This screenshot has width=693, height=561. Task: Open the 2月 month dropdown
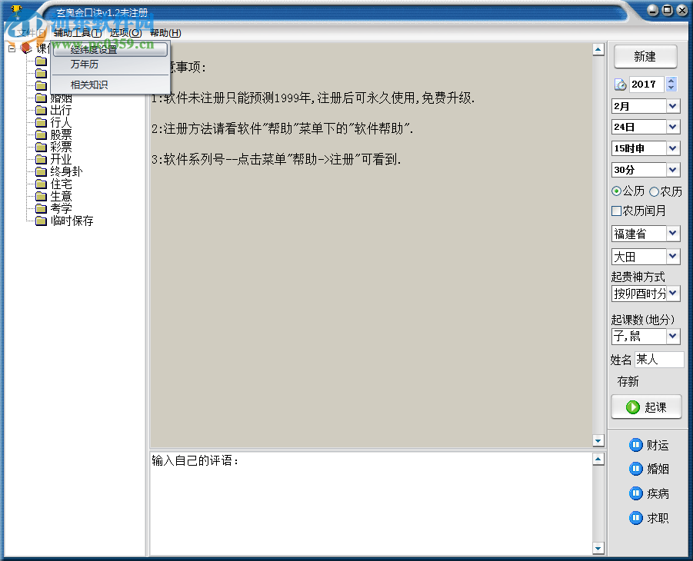675,105
